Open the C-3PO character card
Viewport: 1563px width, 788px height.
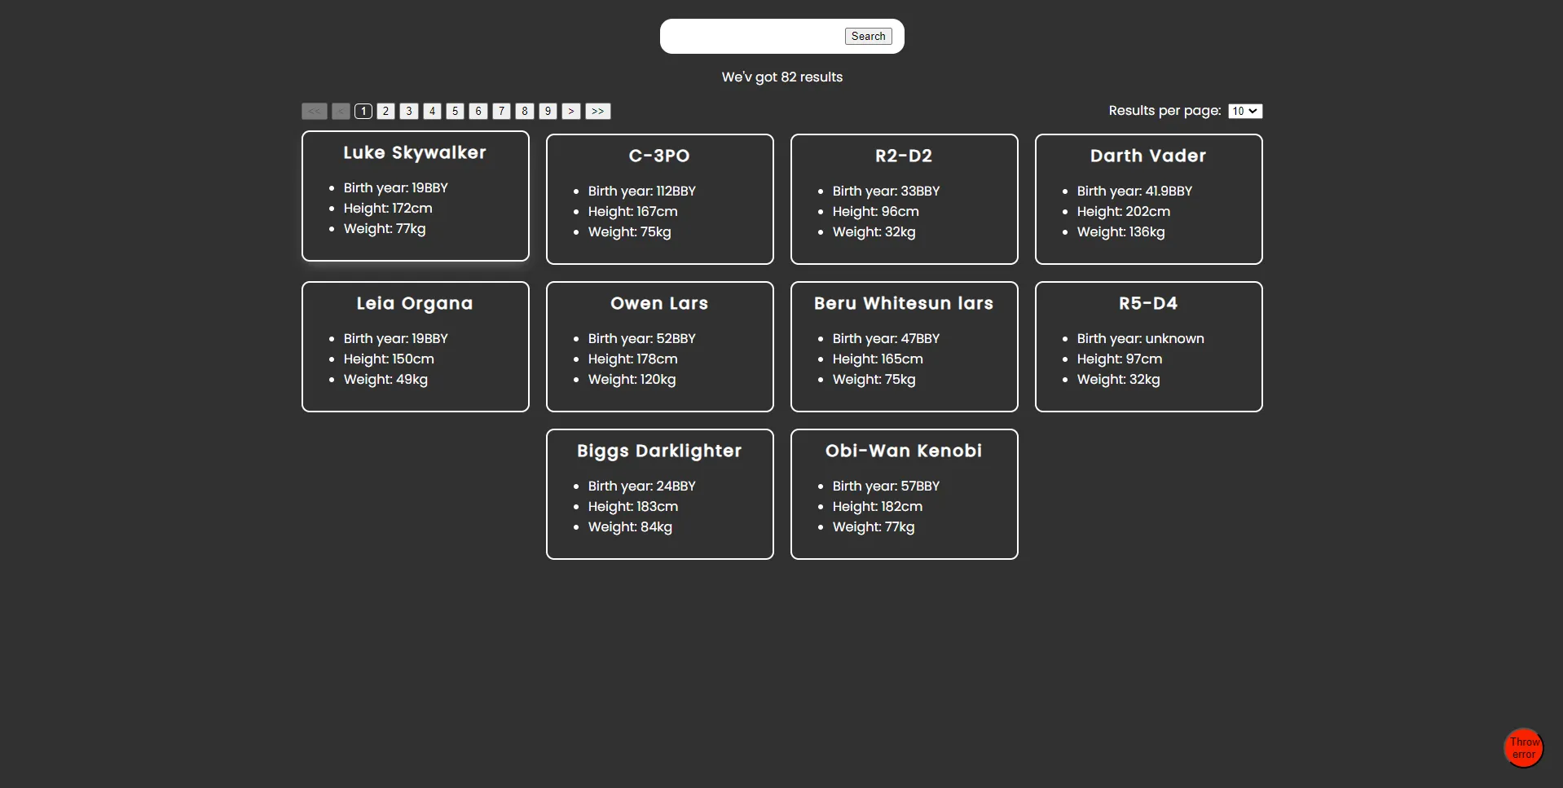pyautogui.click(x=660, y=199)
